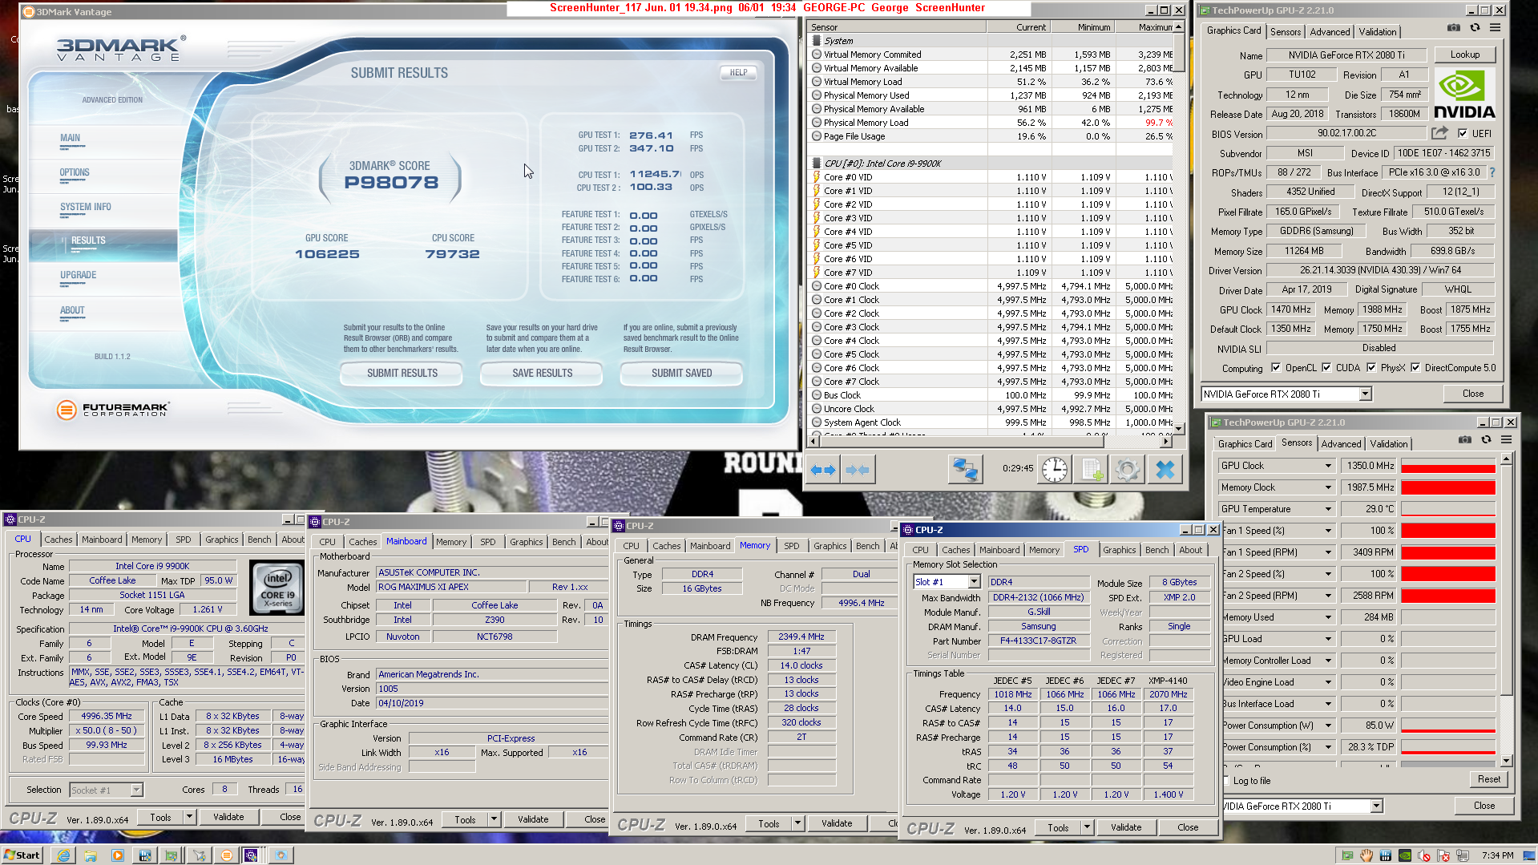Click the taskbar clock showing 7:34 PM
Viewport: 1538px width, 865px height.
pyautogui.click(x=1497, y=855)
